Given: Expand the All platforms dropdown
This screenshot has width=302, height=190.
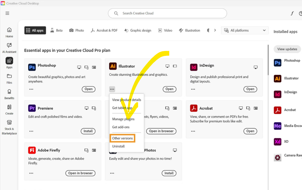Looking at the screenshot, I should point(245,30).
